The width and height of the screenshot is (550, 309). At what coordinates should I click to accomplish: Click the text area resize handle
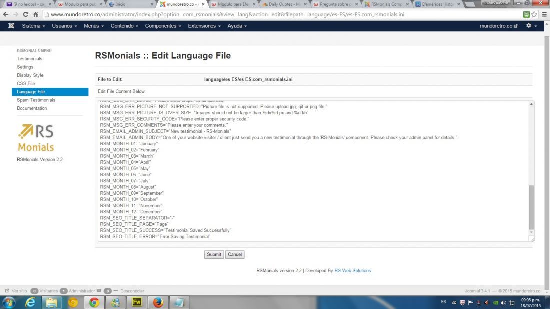point(532,239)
